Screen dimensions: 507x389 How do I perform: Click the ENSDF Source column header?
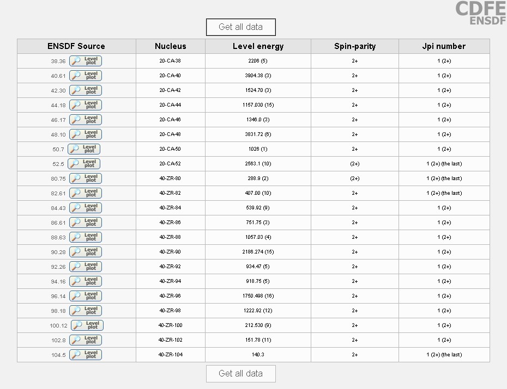[76, 46]
